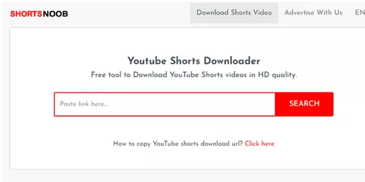Return home via the ShortsNoob brand logo
Viewport: 365px width, 182px height.
pyautogui.click(x=39, y=14)
